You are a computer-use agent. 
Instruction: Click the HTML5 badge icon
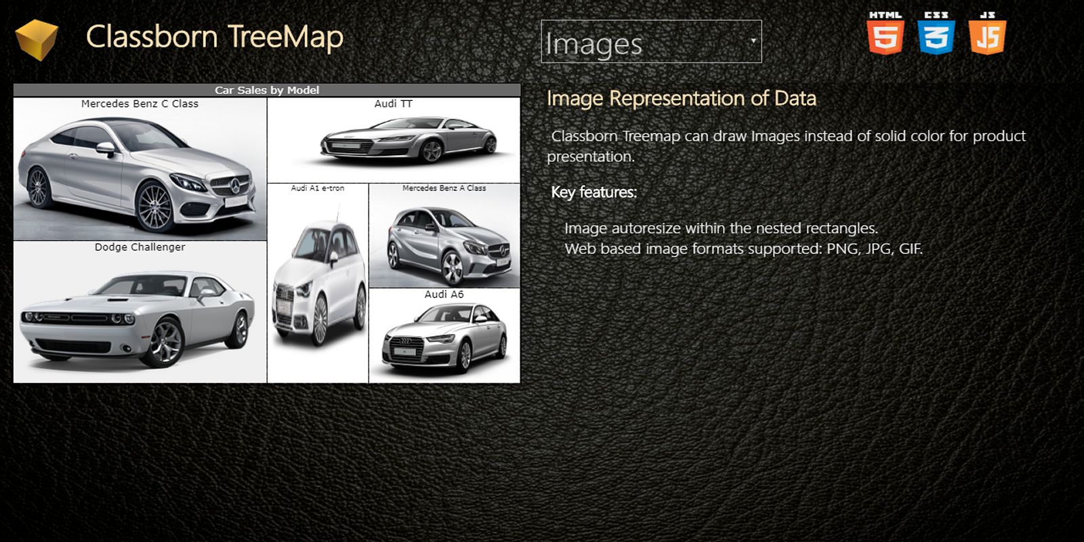(x=885, y=34)
